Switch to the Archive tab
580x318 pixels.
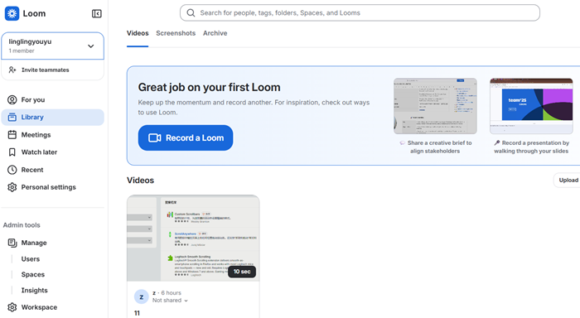(215, 33)
